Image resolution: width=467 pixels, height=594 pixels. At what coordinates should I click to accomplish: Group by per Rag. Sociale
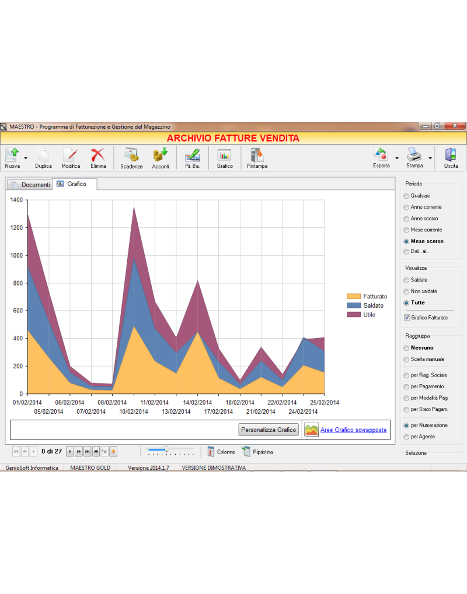click(x=406, y=375)
